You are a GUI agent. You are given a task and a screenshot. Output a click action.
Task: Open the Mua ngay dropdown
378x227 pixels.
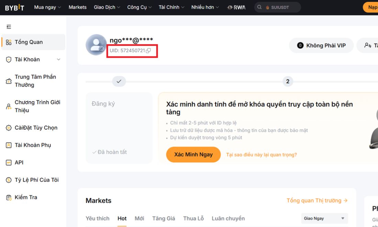[x=47, y=7]
